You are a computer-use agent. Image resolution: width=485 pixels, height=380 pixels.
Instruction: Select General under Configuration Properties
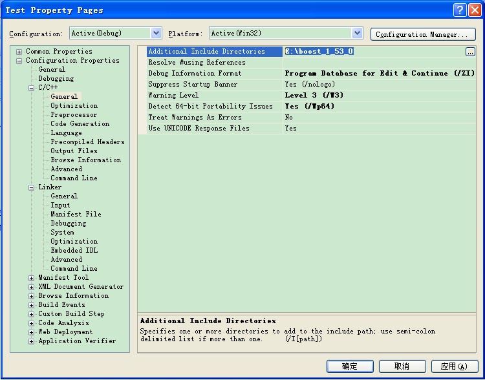tap(52, 69)
